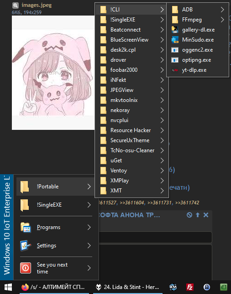The image size is (231, 294).
Task: Expand the Ventoy submenu arrow
Action: [x=162, y=171]
